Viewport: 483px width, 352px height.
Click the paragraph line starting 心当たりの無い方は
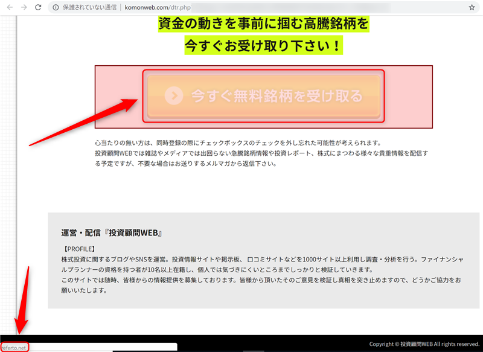tap(238, 143)
